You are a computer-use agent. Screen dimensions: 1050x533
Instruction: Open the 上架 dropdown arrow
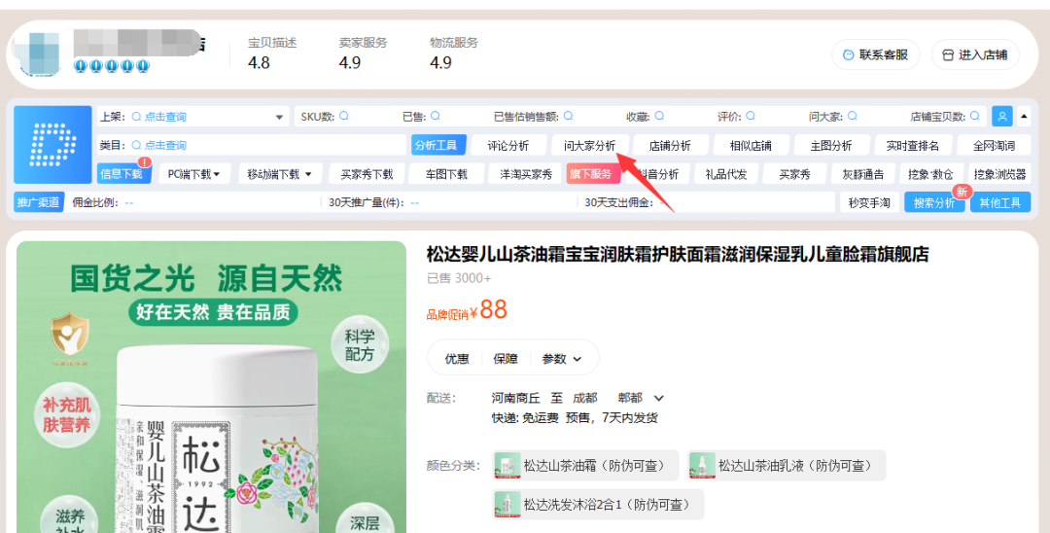coord(279,117)
